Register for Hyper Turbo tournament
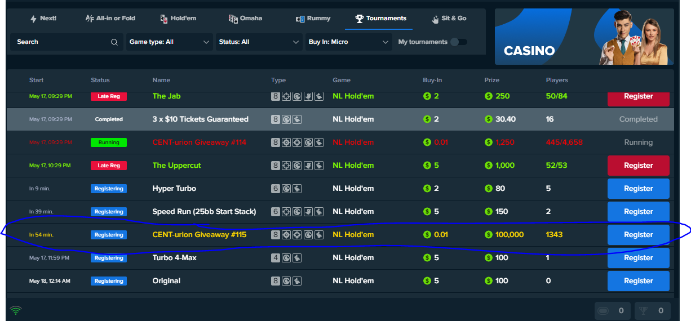 (638, 189)
